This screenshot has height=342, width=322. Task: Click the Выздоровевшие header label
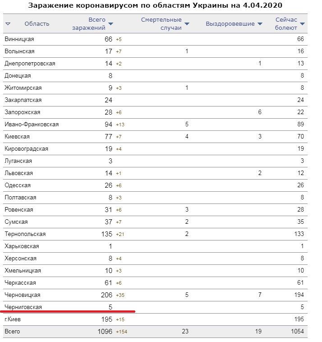click(230, 23)
